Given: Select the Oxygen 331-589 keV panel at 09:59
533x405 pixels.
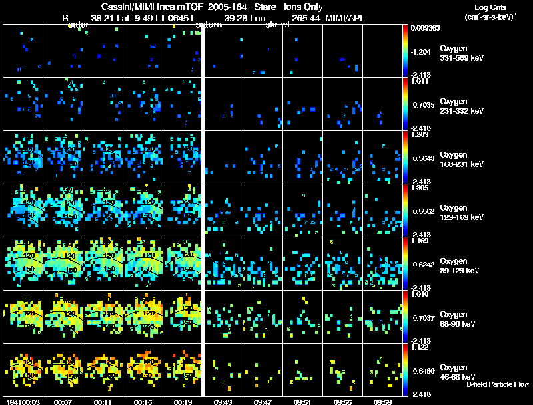Looking at the screenshot, I should point(382,51).
